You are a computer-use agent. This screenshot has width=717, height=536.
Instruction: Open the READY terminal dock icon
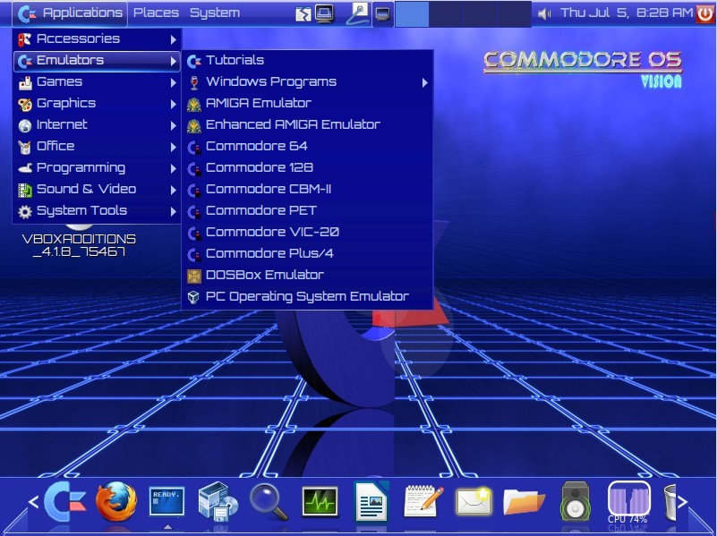pyautogui.click(x=166, y=501)
